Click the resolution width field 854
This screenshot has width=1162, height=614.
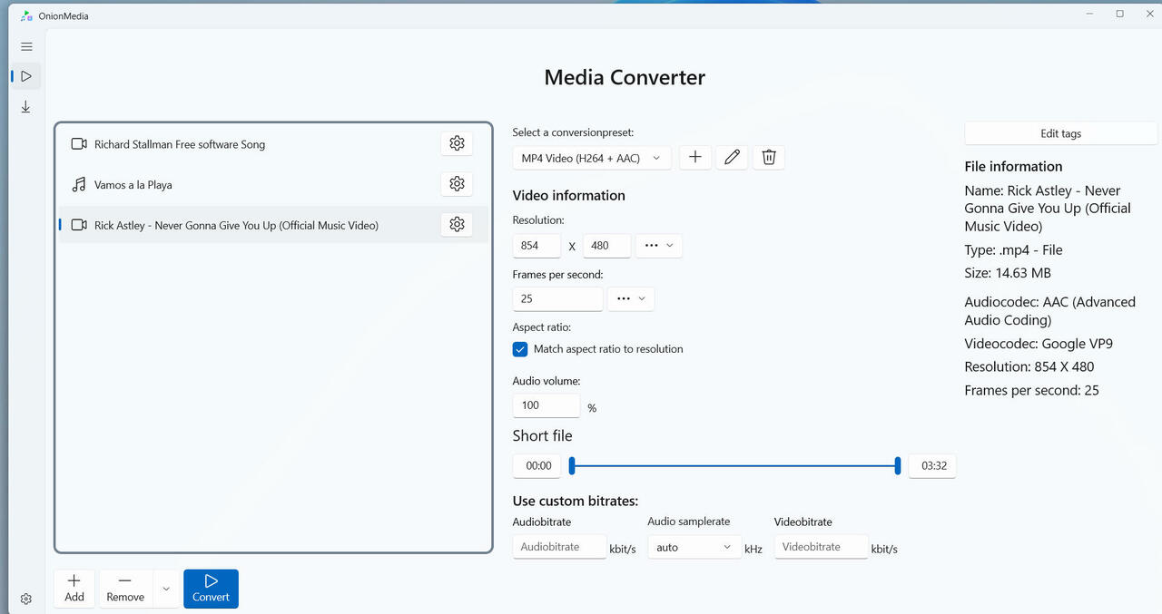(537, 246)
